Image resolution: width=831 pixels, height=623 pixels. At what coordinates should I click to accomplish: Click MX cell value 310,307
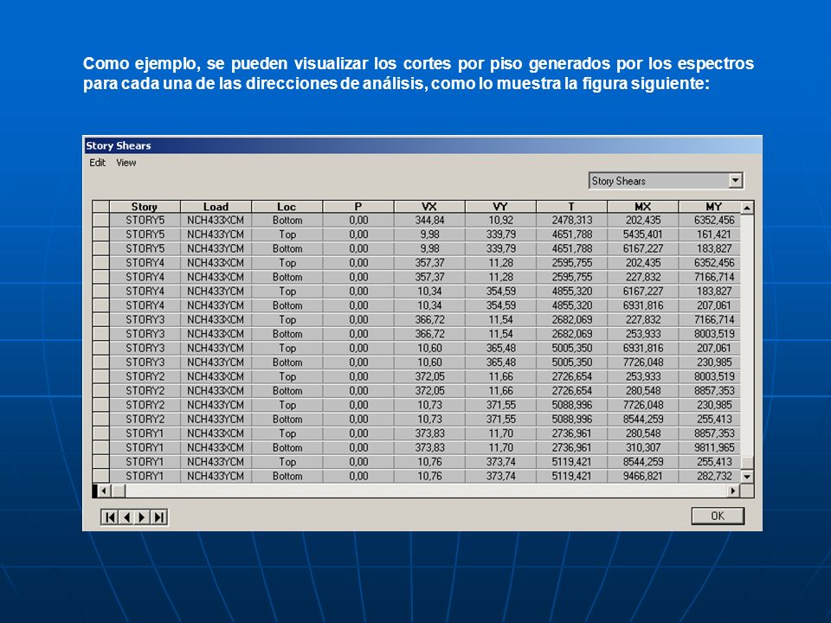tap(643, 447)
